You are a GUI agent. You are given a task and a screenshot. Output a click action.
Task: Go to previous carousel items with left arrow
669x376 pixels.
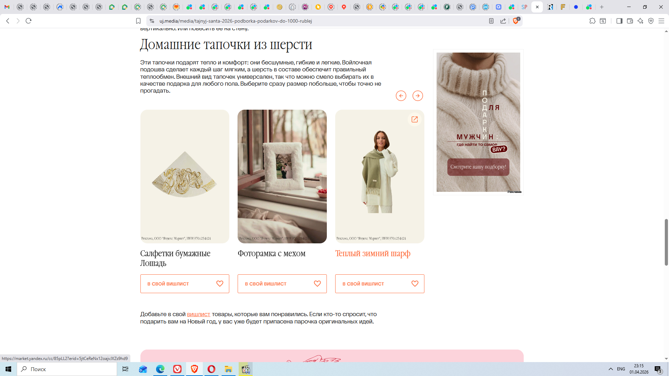(401, 96)
